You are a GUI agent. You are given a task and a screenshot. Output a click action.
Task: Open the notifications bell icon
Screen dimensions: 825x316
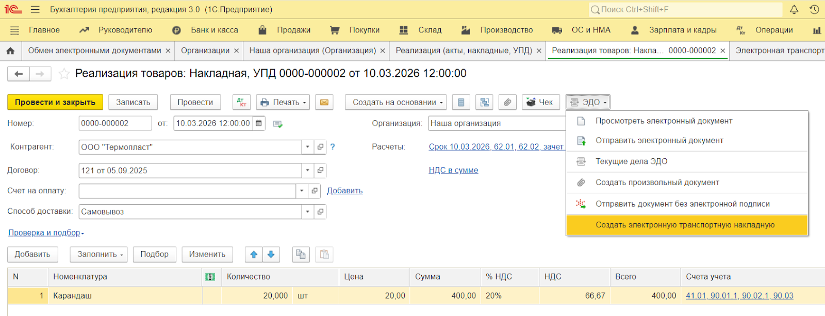click(x=794, y=9)
